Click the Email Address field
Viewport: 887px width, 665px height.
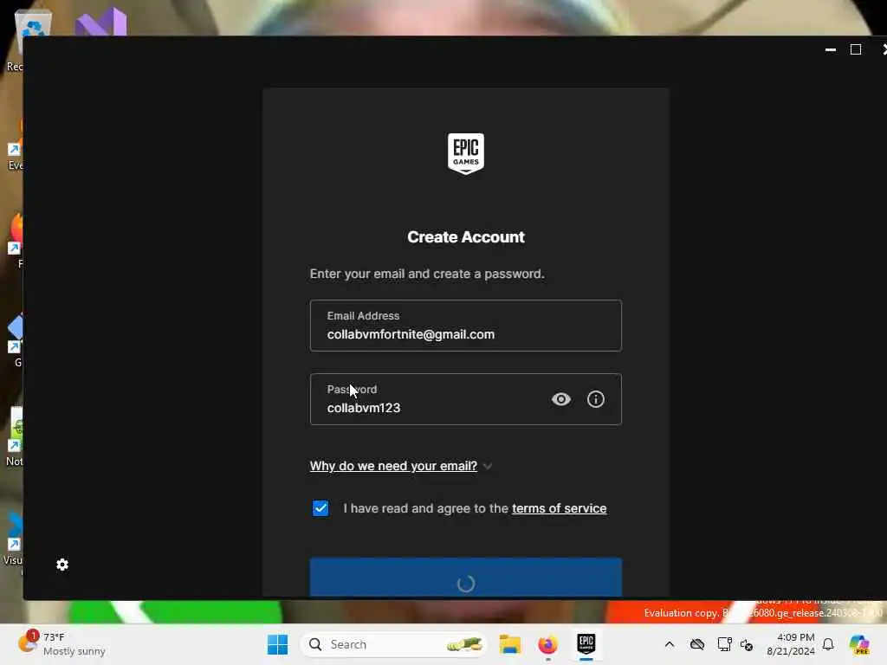point(465,326)
